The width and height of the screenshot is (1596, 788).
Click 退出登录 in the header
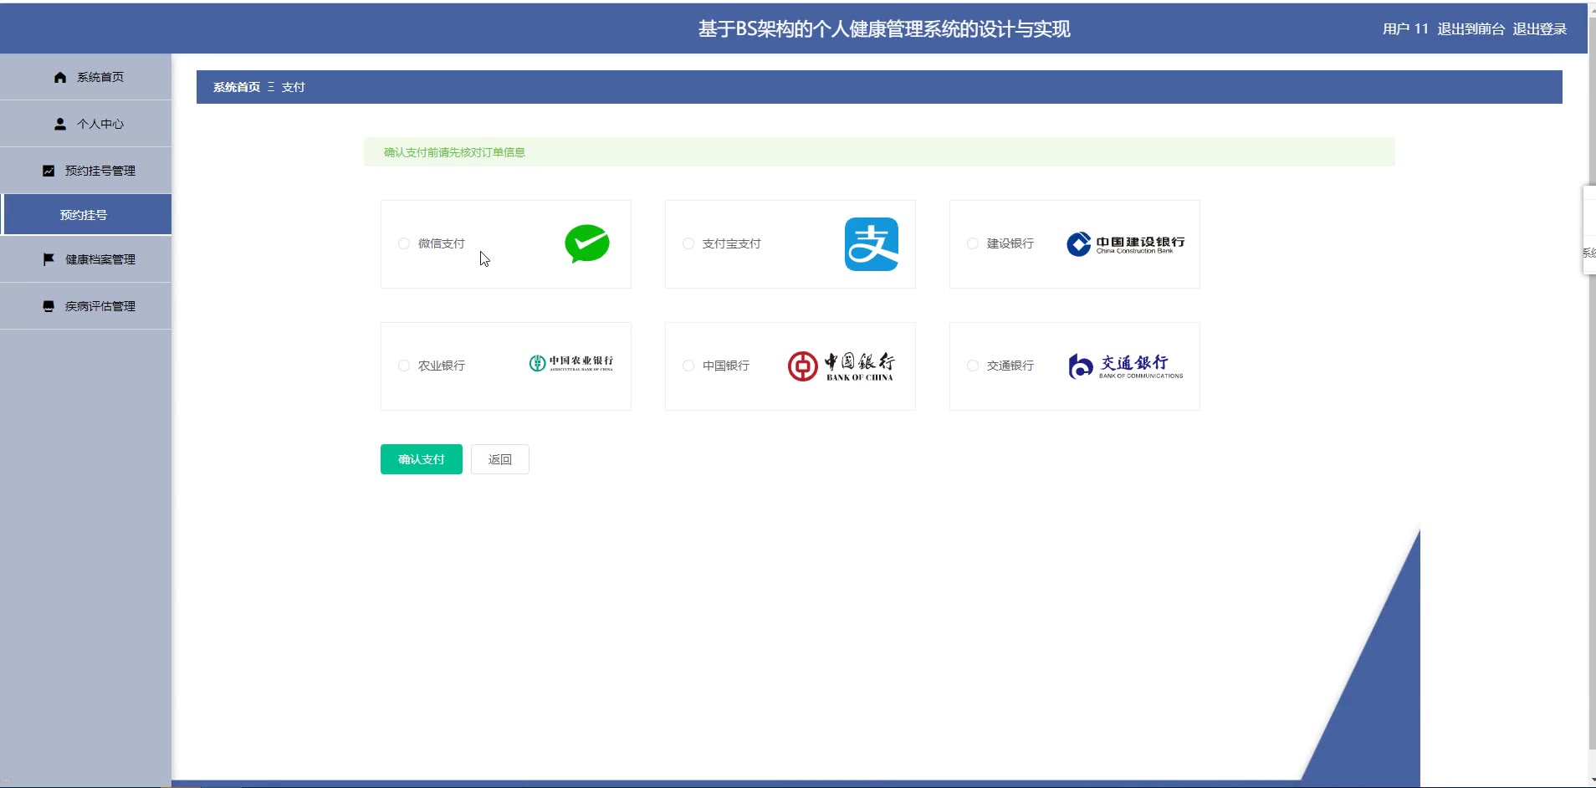coord(1540,29)
